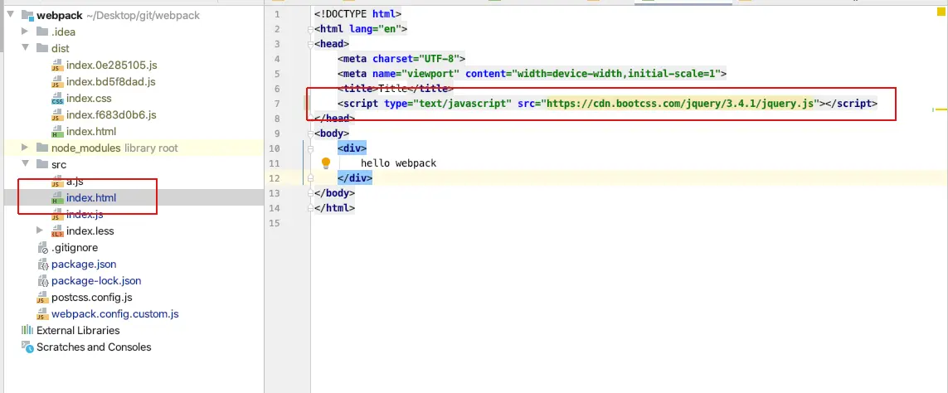Expand the node_modules folder arrow
This screenshot has width=948, height=393.
[x=25, y=148]
